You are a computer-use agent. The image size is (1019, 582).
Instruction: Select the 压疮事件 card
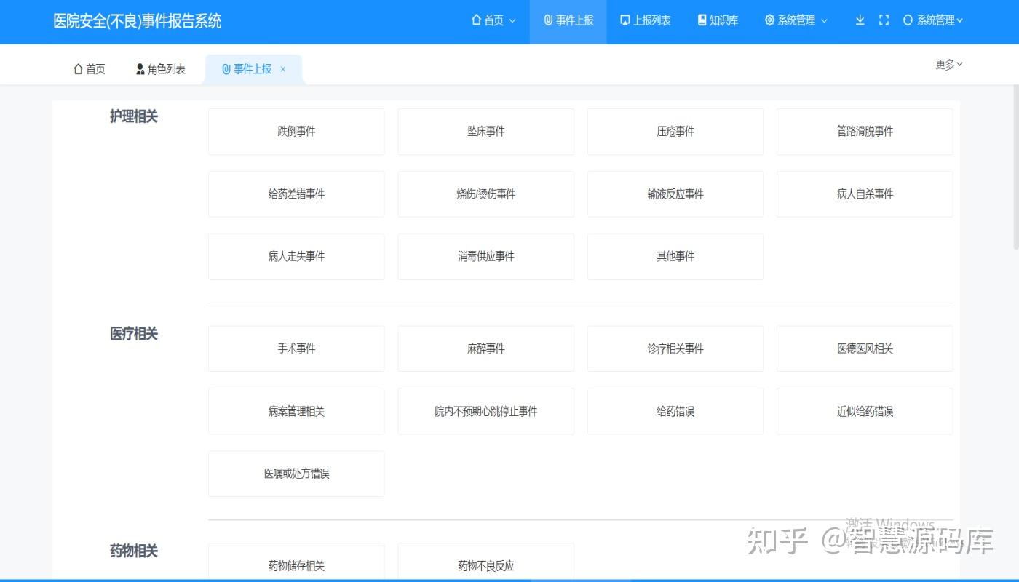(x=675, y=132)
